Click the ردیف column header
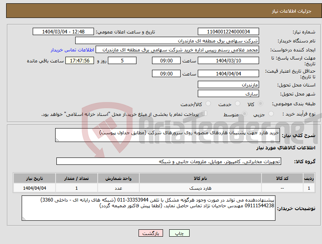The width and height of the screenshot is (322, 244). point(309,178)
